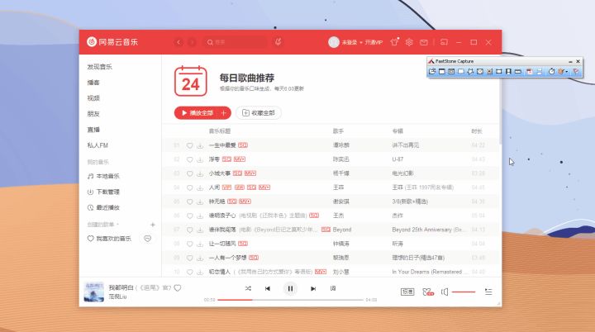The height and width of the screenshot is (332, 595).
Task: Like the currently playing song 我都明白
Action: tap(177, 288)
